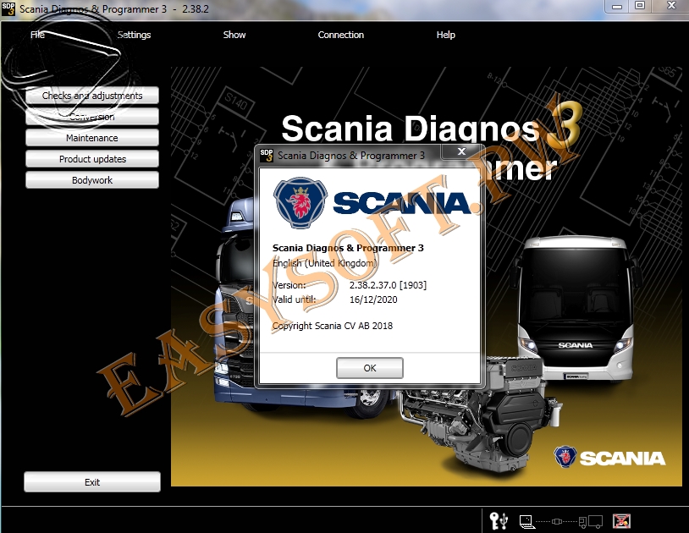Click English (United Kingdom) language text
This screenshot has height=533, width=689.
tap(325, 263)
